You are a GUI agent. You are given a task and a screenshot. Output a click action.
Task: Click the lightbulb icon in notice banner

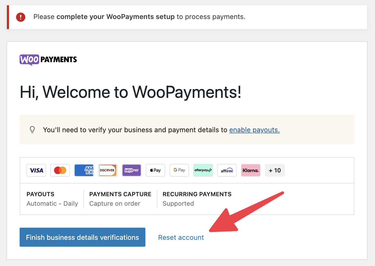click(x=32, y=130)
